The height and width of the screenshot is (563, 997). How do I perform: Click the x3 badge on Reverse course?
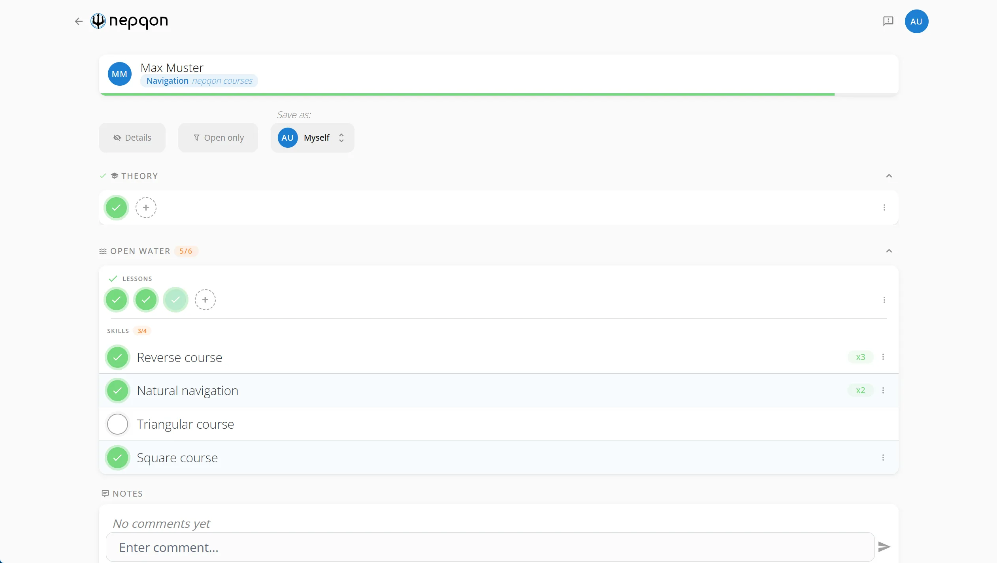pos(861,357)
